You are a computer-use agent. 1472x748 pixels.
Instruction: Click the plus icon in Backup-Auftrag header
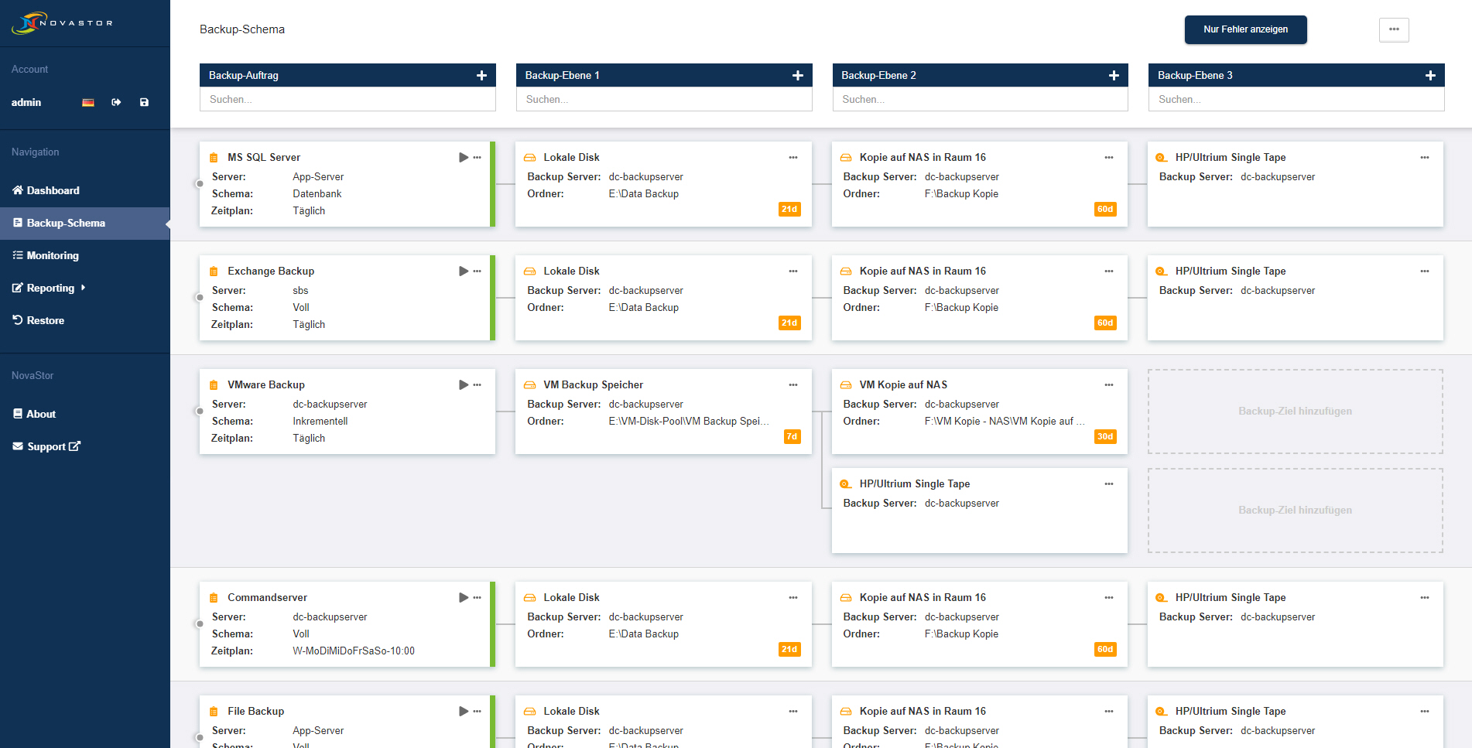coord(481,75)
